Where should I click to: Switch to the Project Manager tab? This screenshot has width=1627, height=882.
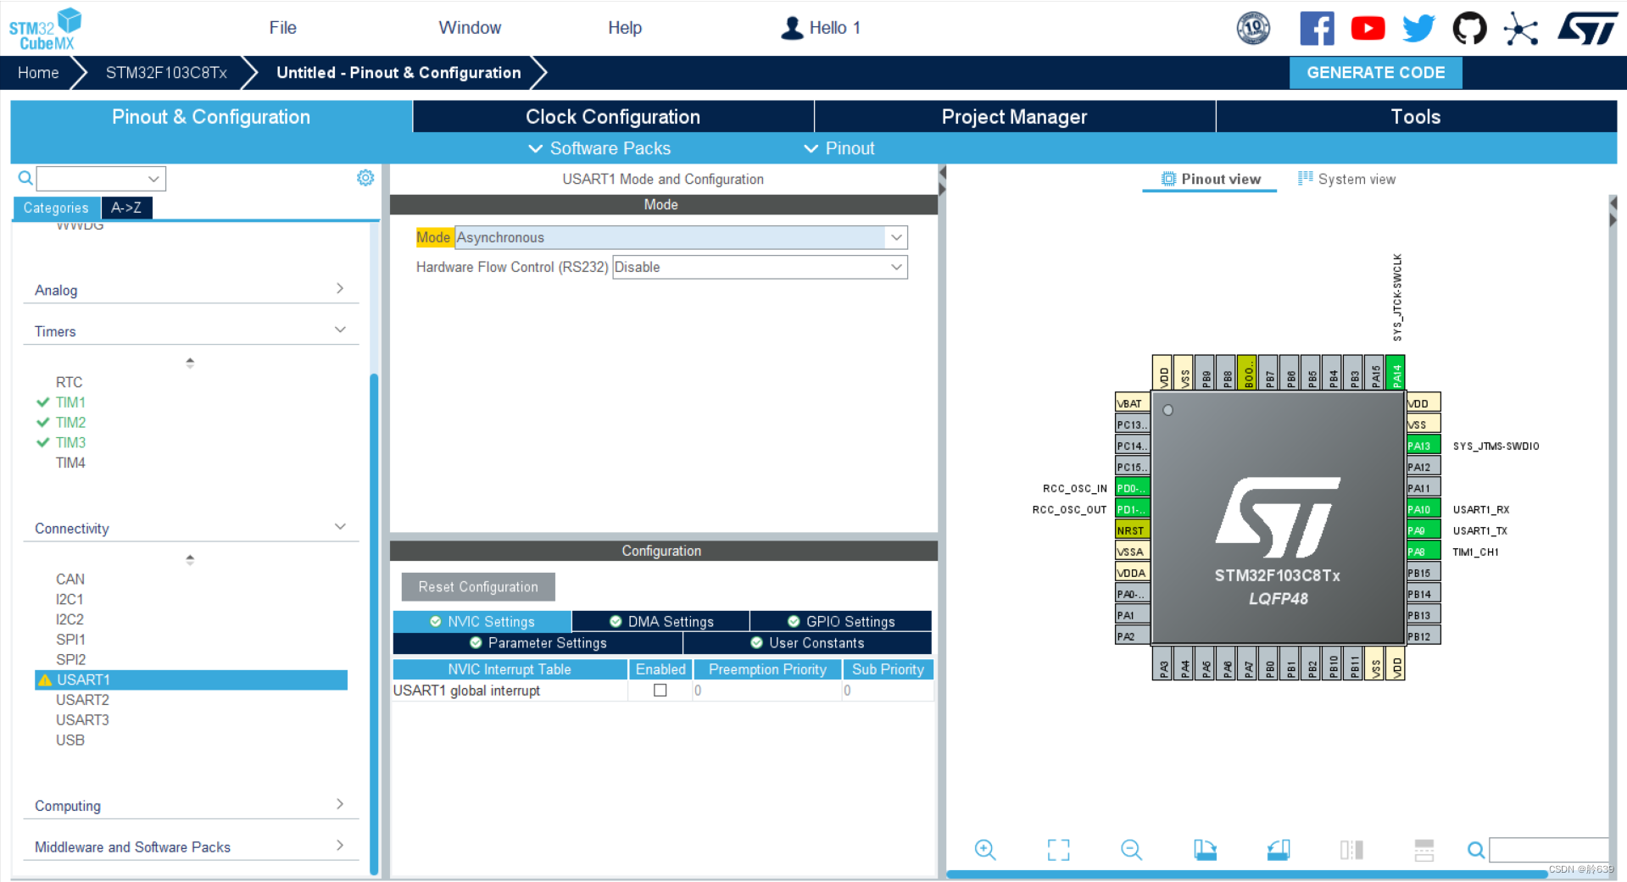click(1014, 117)
